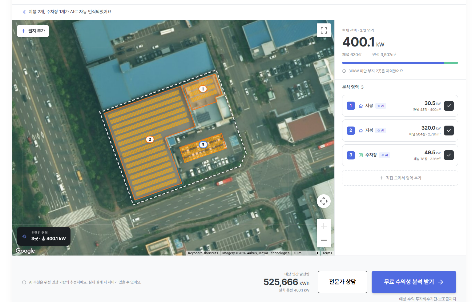Click the Imagery ©2026 Airbus attribution
The width and height of the screenshot is (476, 302).
pos(256,253)
